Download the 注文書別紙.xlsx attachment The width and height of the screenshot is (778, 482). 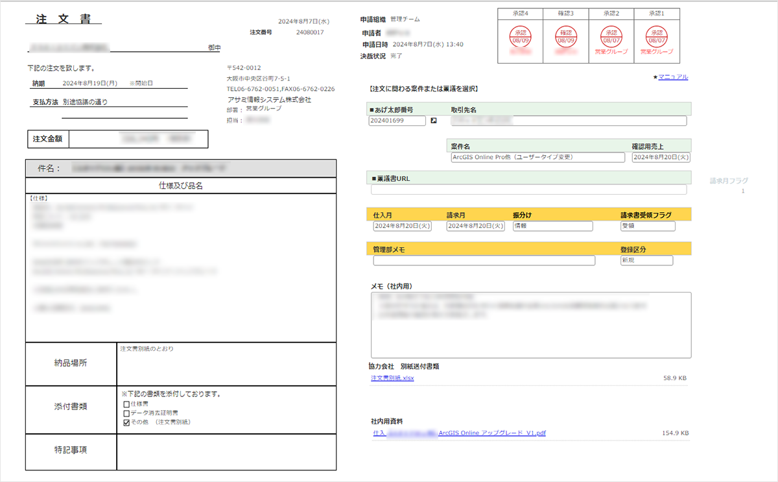[392, 378]
